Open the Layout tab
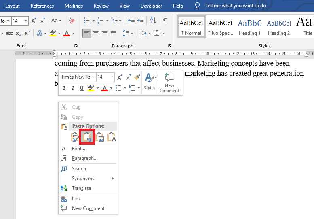Viewport: 314px width, 219px height. [x=13, y=6]
